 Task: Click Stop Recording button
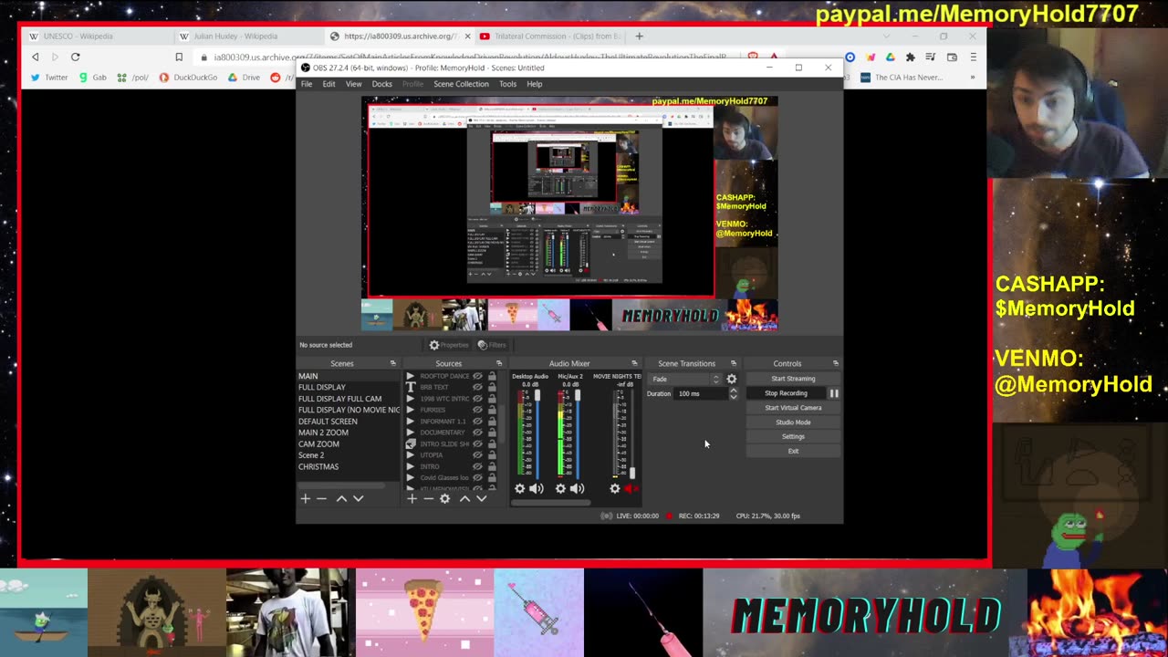pyautogui.click(x=786, y=393)
